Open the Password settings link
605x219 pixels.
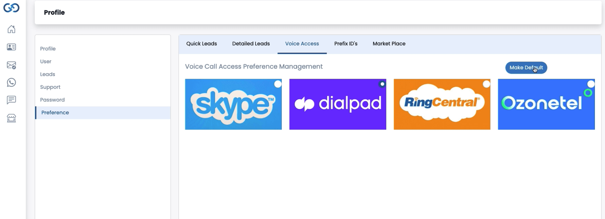pyautogui.click(x=52, y=100)
